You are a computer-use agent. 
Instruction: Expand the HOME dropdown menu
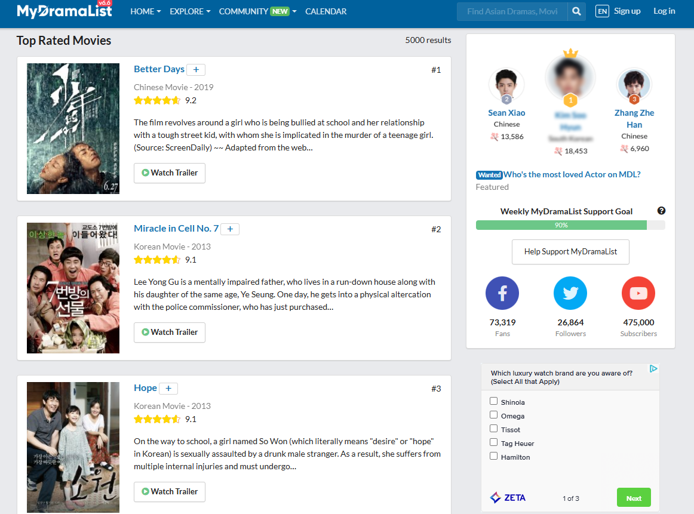tap(146, 11)
